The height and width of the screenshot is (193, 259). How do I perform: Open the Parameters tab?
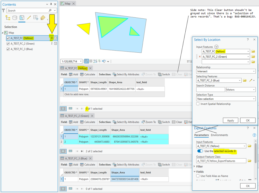(x=201, y=135)
